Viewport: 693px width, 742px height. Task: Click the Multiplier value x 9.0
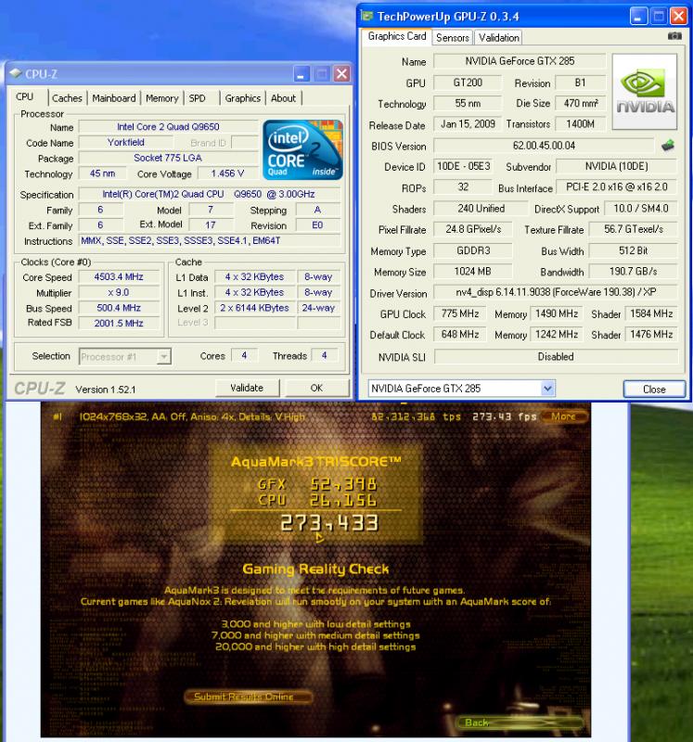pos(119,292)
